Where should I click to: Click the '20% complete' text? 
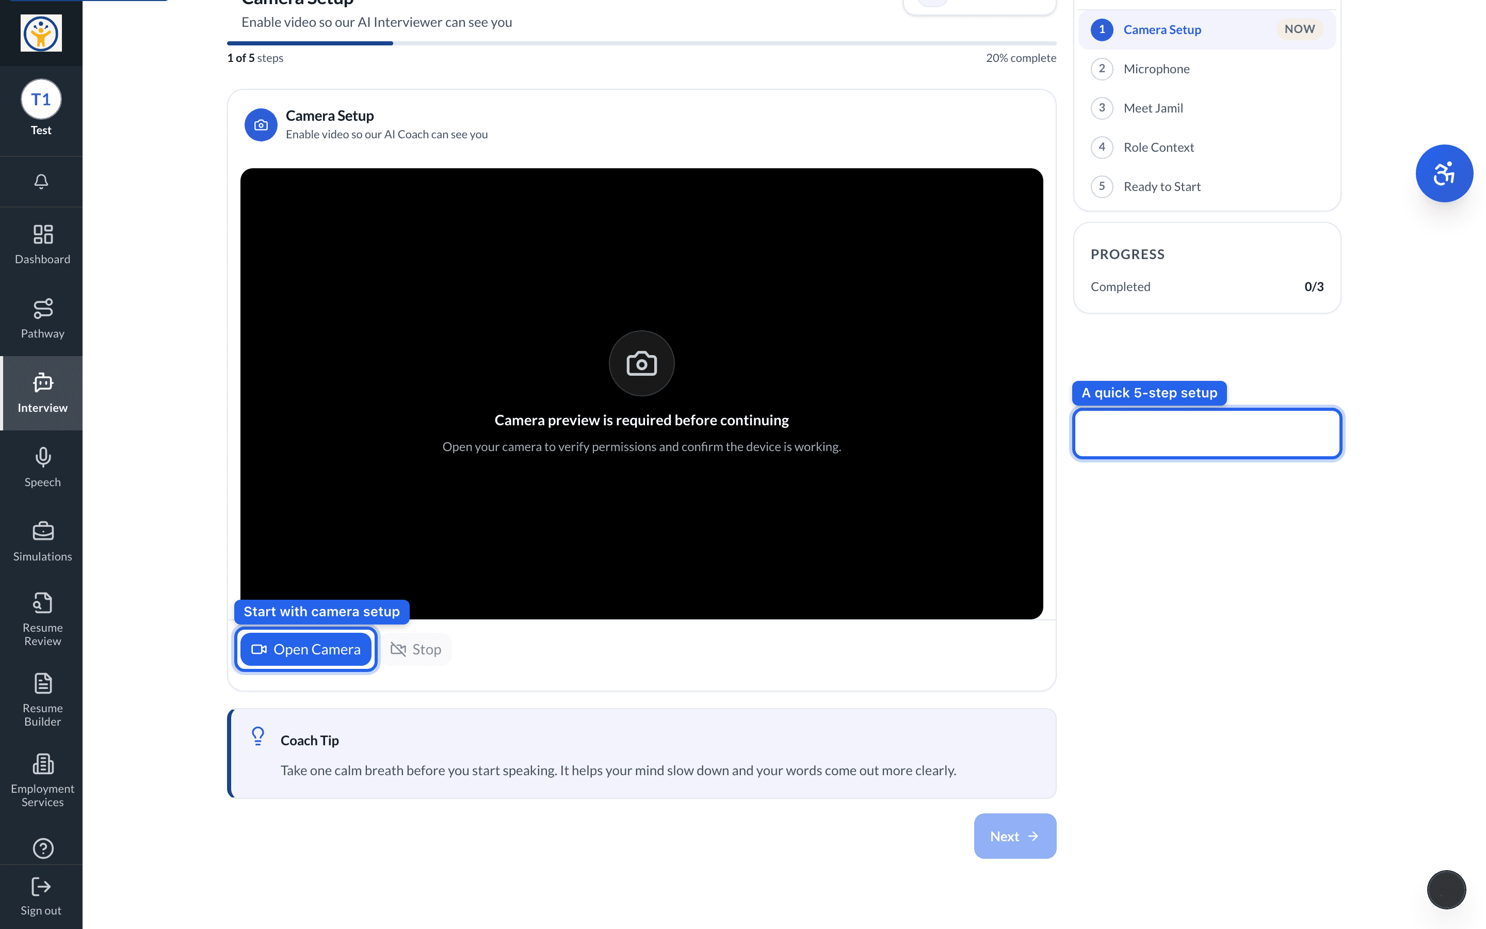point(1021,58)
